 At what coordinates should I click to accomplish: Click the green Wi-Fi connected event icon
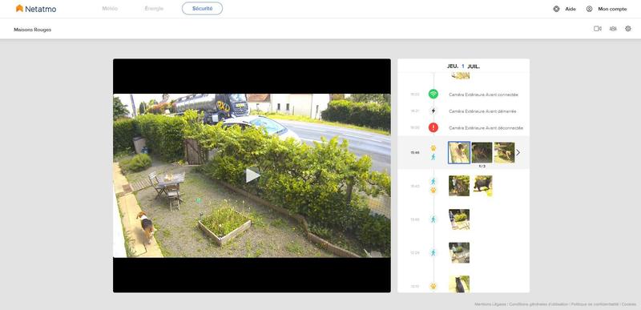433,95
